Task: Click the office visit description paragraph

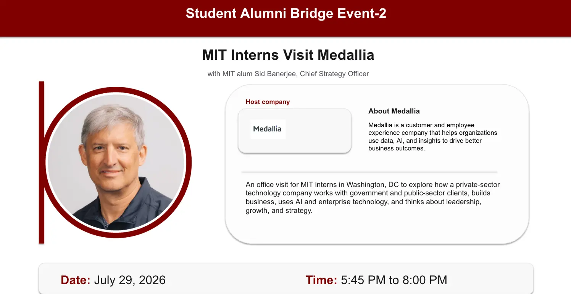Action: tap(373, 198)
